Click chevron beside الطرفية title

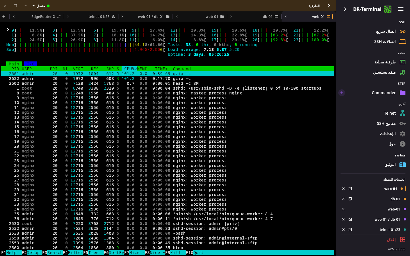(x=329, y=6)
